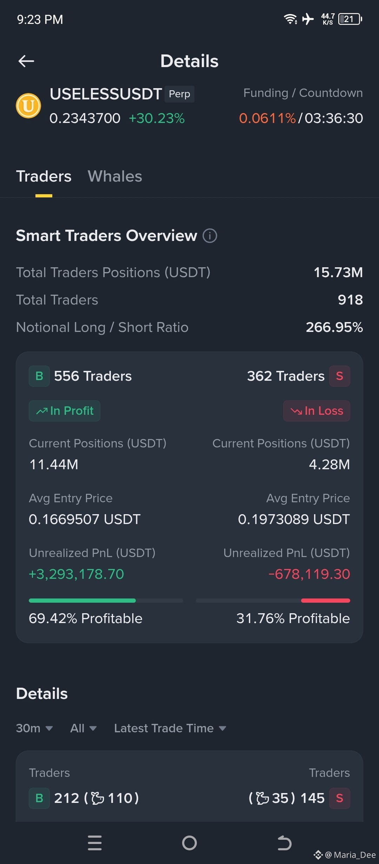The width and height of the screenshot is (379, 864).
Task: Open the Android recent apps menu icon
Action: [95, 843]
